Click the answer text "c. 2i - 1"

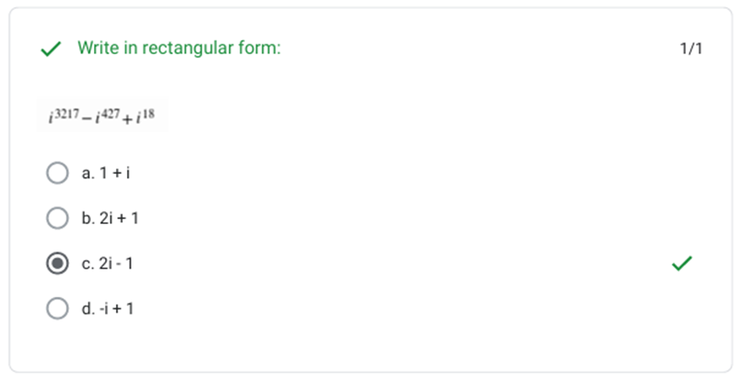pos(107,264)
